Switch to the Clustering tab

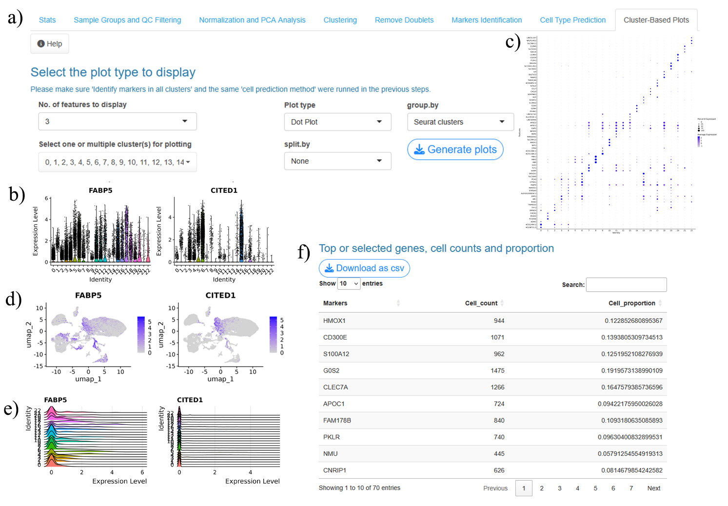[x=340, y=20]
